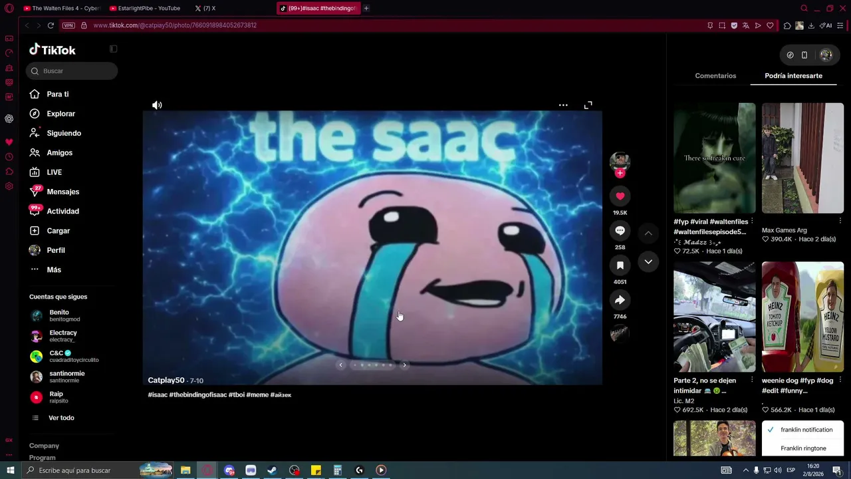Image resolution: width=851 pixels, height=479 pixels.
Task: Open Opera sidebar settings gear icon
Action: click(x=9, y=186)
